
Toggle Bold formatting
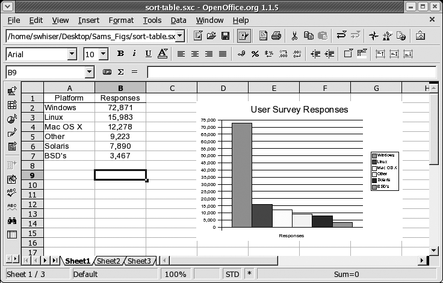pyautogui.click(x=120, y=54)
